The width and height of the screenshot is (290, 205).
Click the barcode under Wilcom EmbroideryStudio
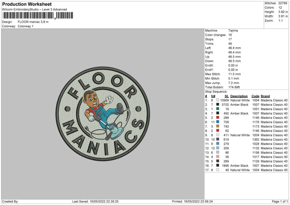(x=38, y=15)
